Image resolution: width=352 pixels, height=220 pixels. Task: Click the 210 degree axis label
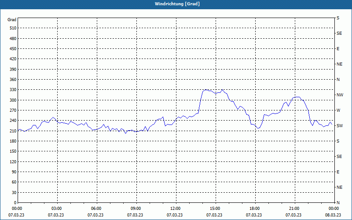pyautogui.click(x=13, y=131)
